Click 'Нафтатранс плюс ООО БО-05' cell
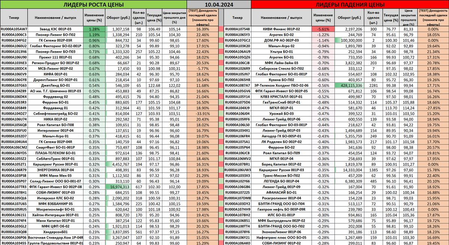 (x=282, y=238)
